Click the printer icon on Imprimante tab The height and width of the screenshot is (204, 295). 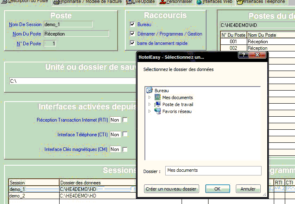tap(56, 2)
